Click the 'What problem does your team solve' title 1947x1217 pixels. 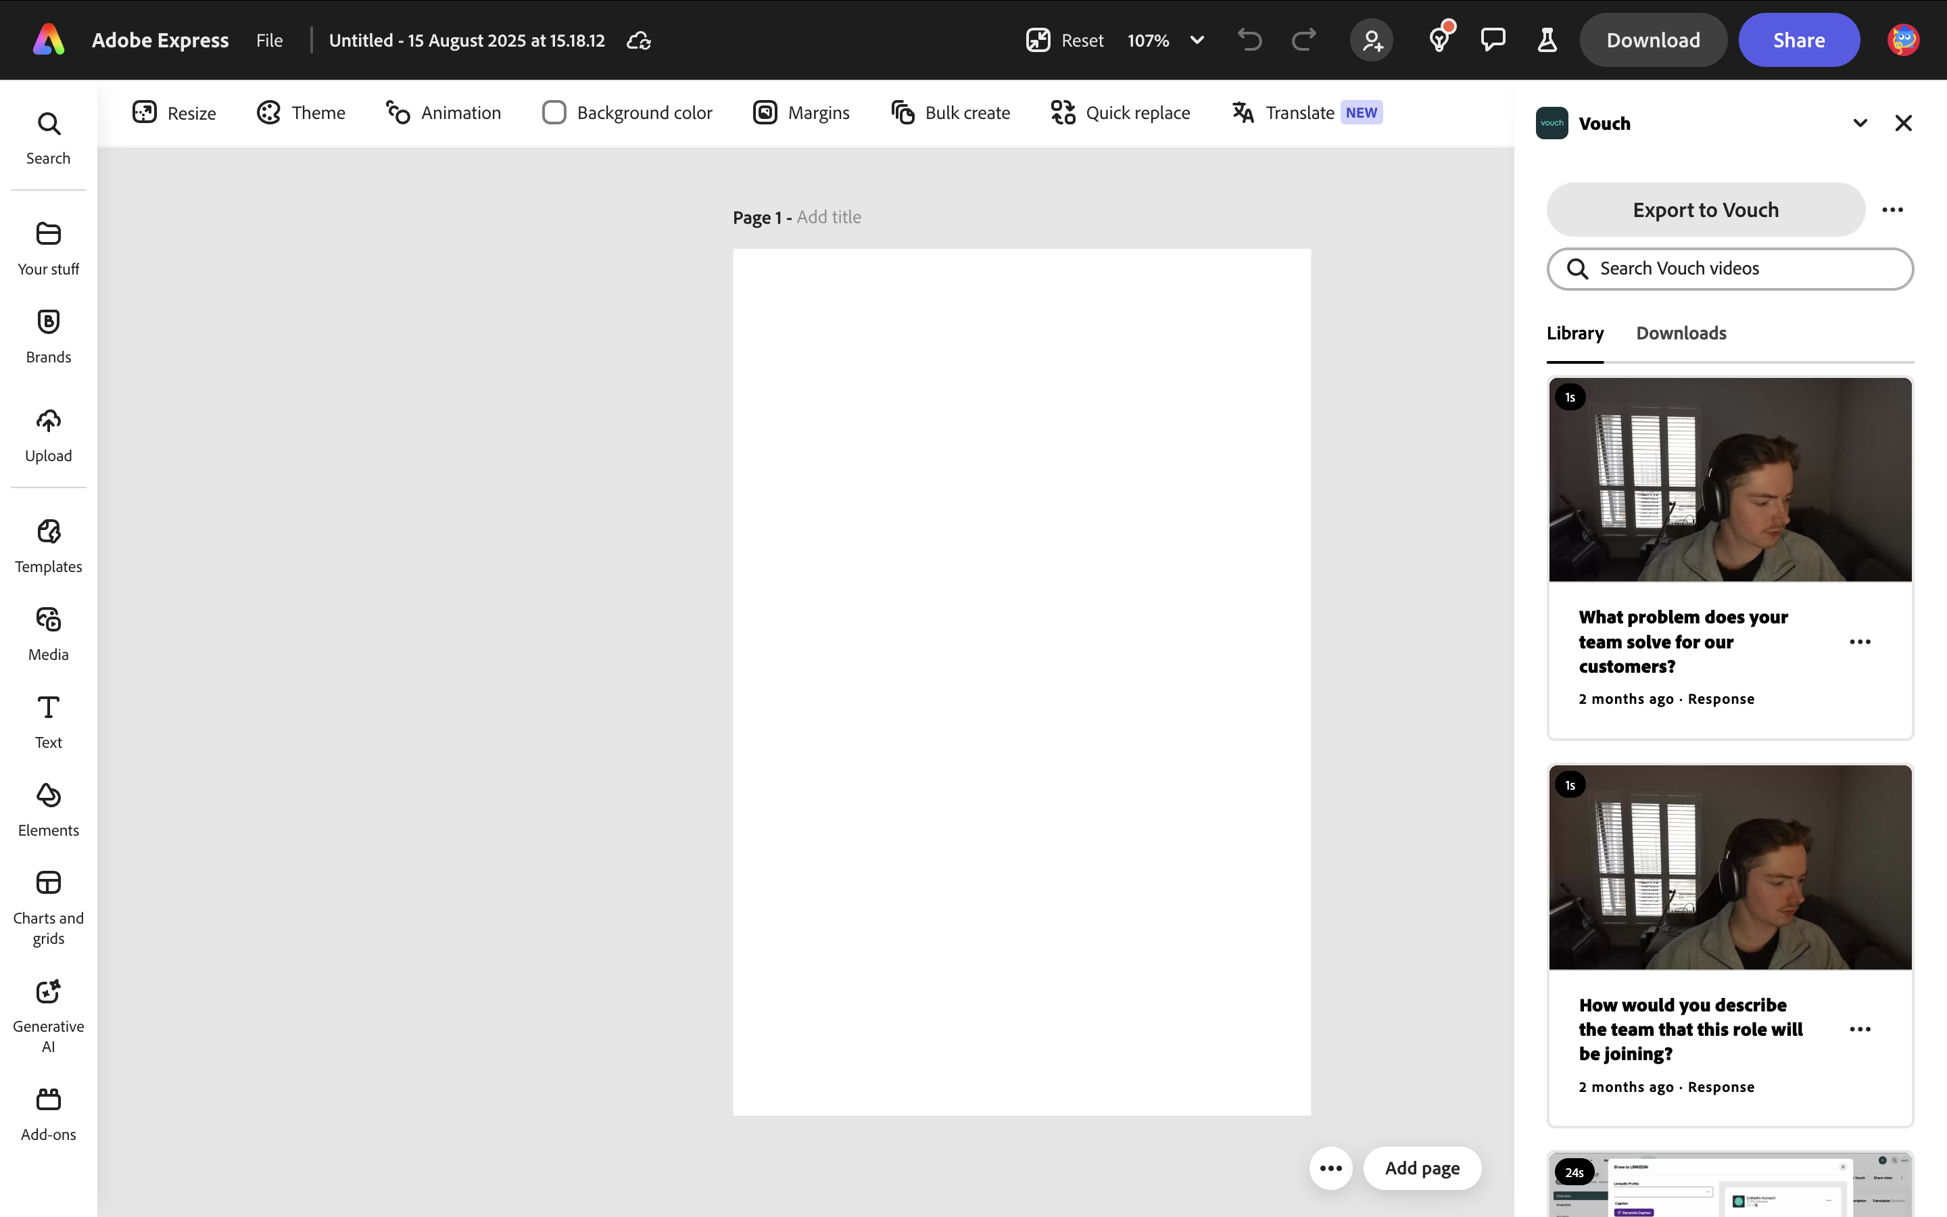tap(1683, 642)
